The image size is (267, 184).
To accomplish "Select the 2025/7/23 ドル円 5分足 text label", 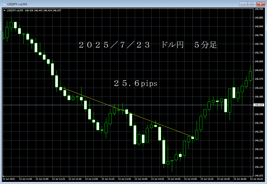I will (148, 45).
